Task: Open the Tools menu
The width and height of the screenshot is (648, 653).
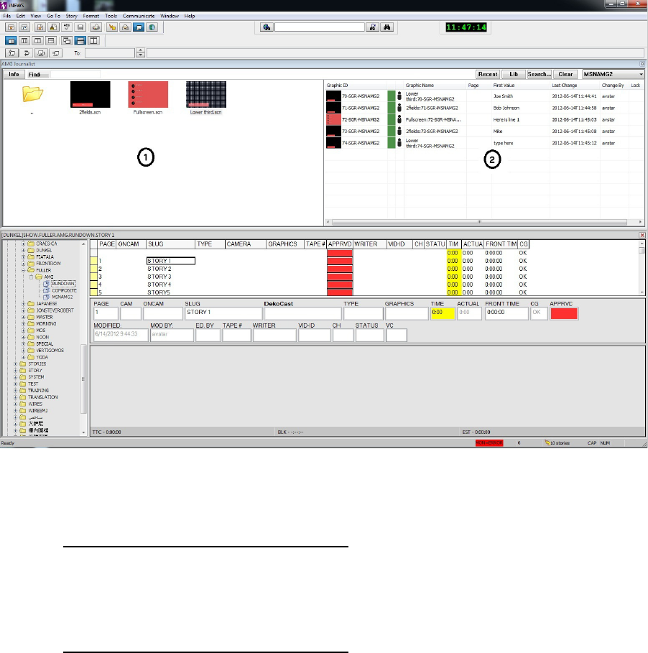Action: (111, 16)
